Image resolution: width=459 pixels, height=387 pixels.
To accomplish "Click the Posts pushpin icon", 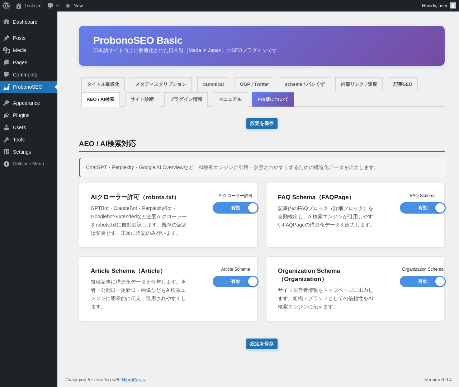I will (6, 38).
